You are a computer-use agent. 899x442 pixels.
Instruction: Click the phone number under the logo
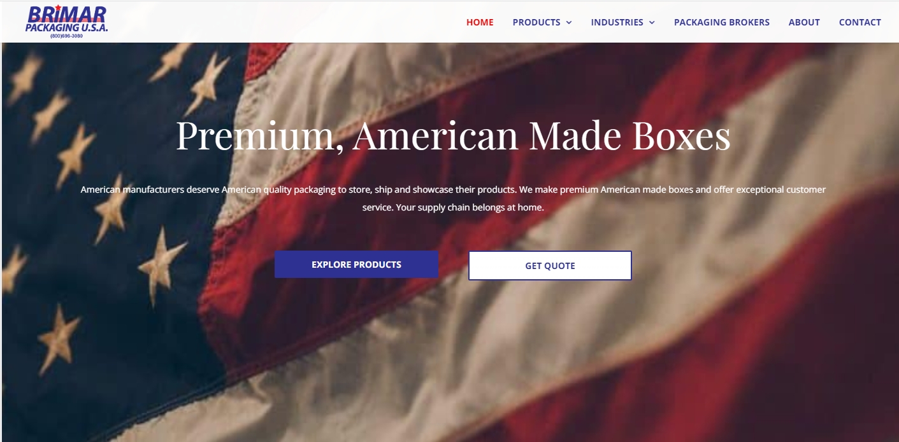point(66,36)
